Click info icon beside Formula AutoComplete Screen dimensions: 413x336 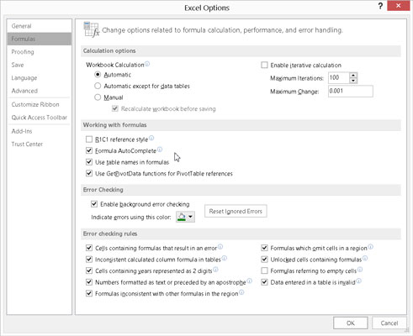(160, 150)
